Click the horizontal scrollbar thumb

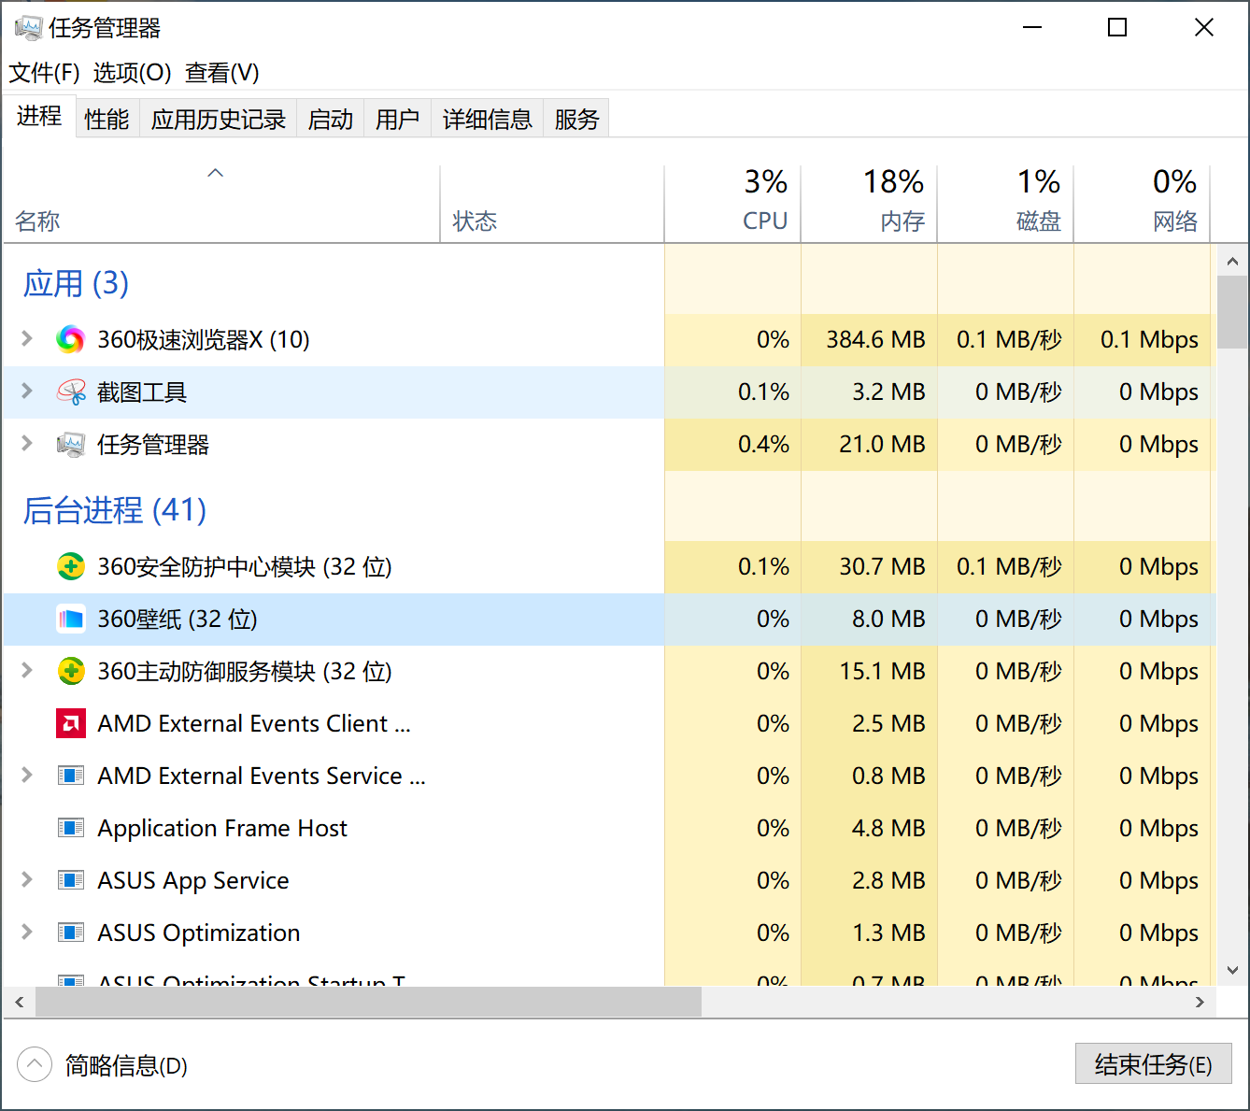click(x=368, y=1002)
